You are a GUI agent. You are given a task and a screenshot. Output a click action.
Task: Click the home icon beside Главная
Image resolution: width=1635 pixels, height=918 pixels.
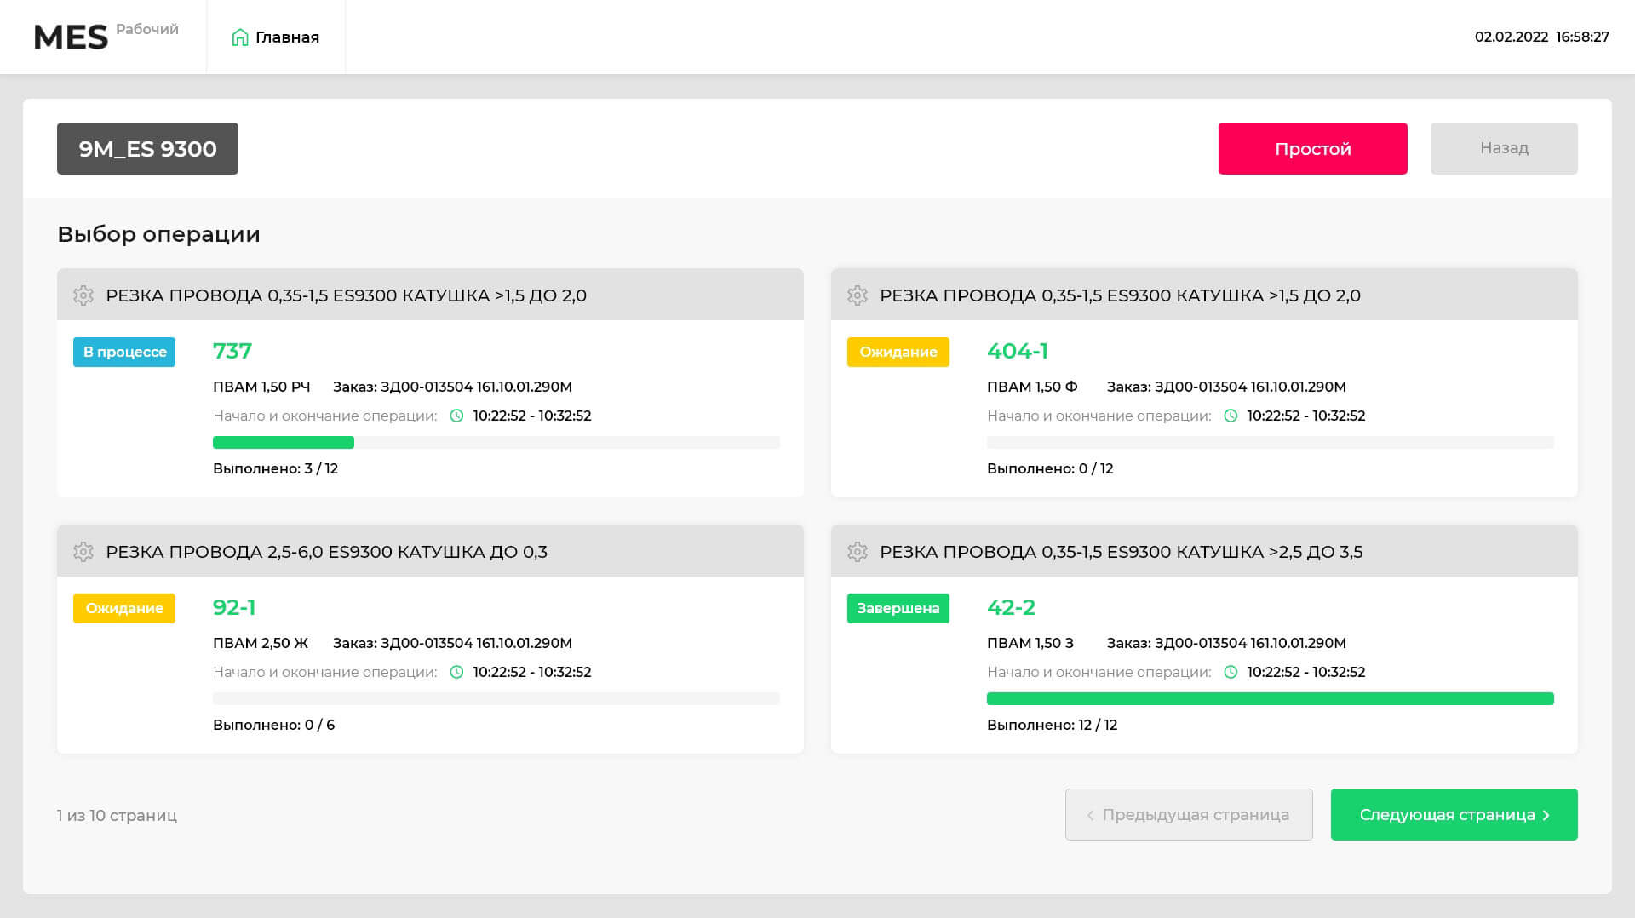point(240,37)
